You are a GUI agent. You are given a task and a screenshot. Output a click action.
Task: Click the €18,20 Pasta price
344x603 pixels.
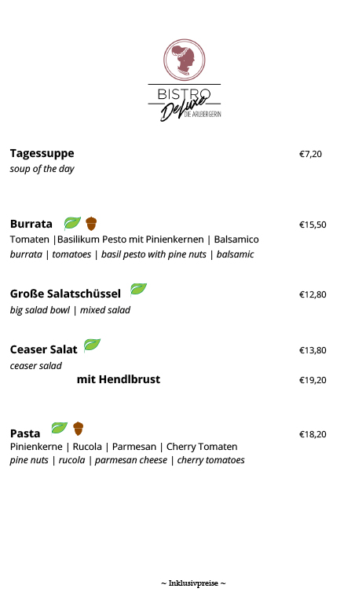(x=313, y=434)
